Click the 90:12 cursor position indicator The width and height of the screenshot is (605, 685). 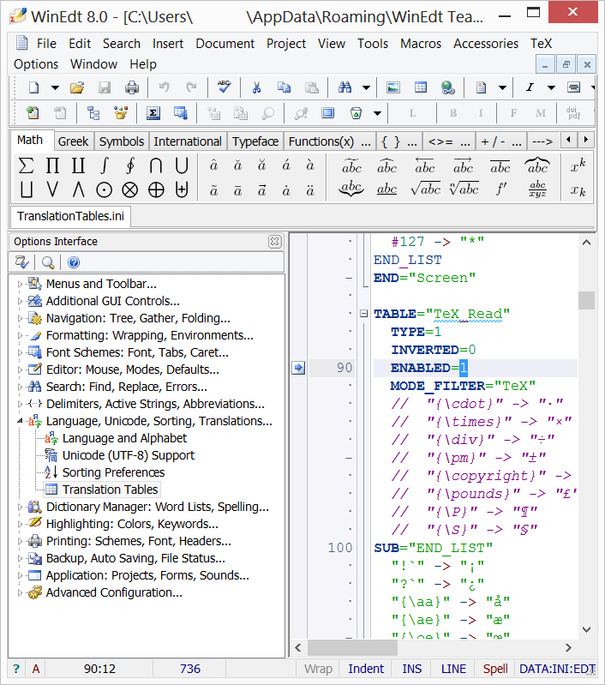tap(99, 669)
